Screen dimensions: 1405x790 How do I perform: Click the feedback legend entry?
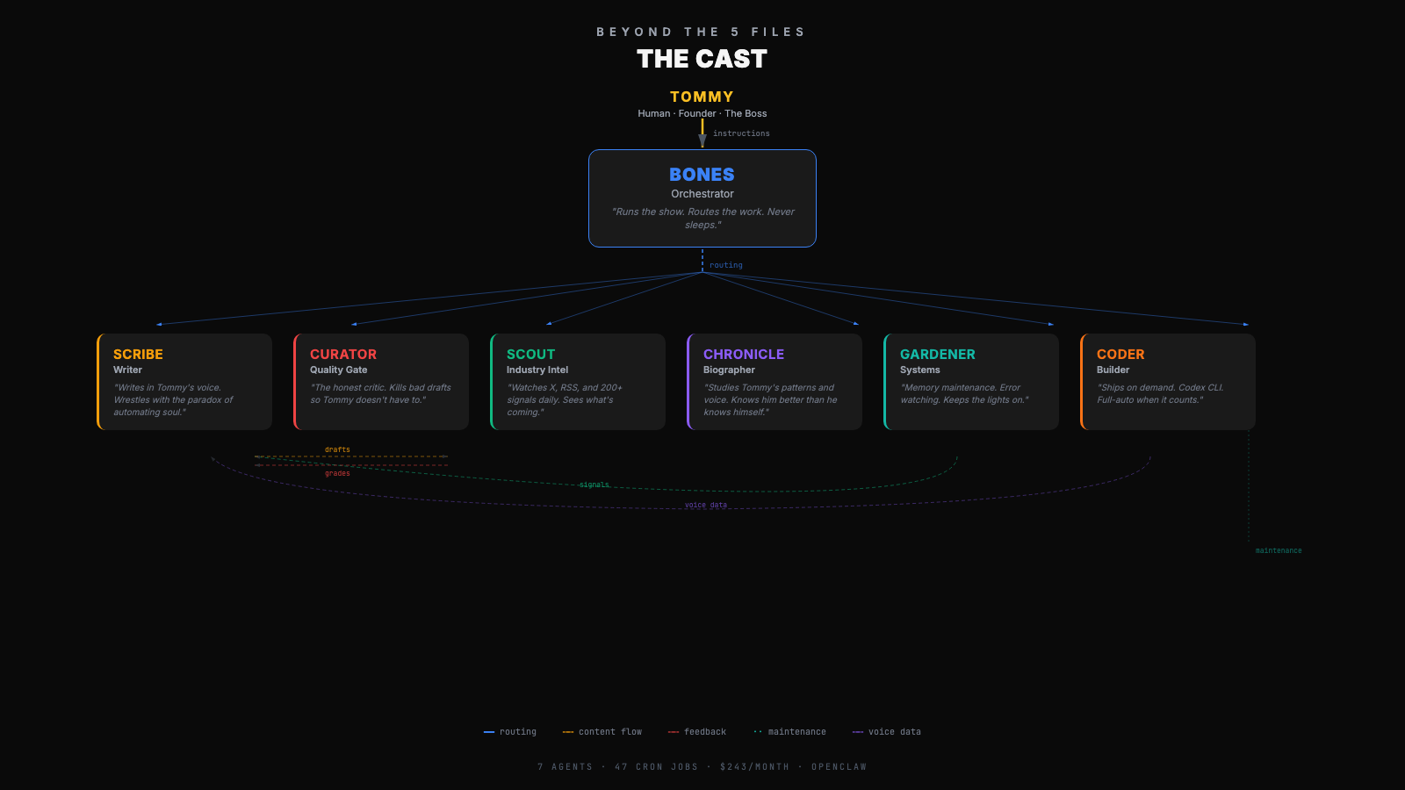(697, 732)
